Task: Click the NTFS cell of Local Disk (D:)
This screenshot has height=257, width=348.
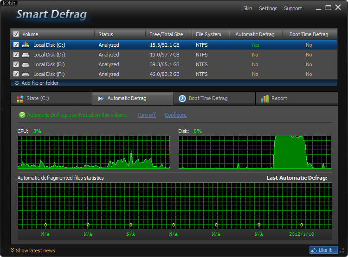Action: tap(201, 55)
